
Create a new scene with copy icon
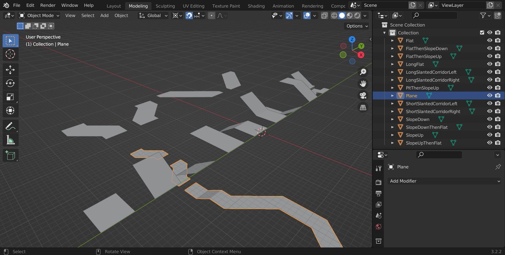pos(412,5)
